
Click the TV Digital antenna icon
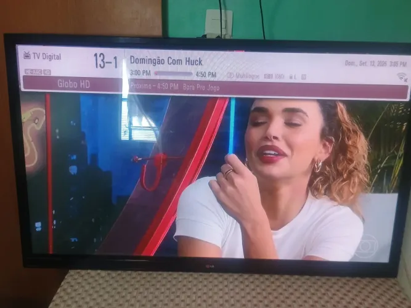[26, 55]
